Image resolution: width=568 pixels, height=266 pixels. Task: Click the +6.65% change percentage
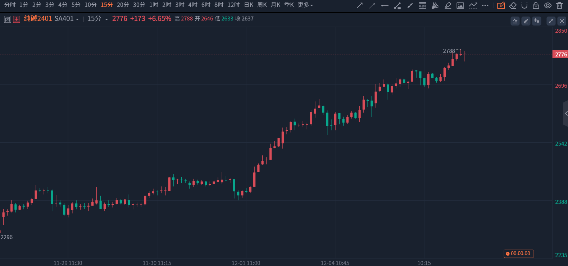[x=160, y=19]
